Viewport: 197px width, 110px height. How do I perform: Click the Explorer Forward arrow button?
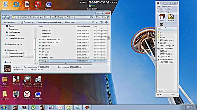pos(8,17)
